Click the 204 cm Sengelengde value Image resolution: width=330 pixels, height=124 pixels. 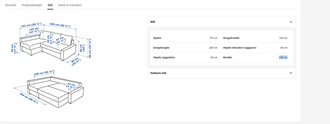click(x=213, y=48)
